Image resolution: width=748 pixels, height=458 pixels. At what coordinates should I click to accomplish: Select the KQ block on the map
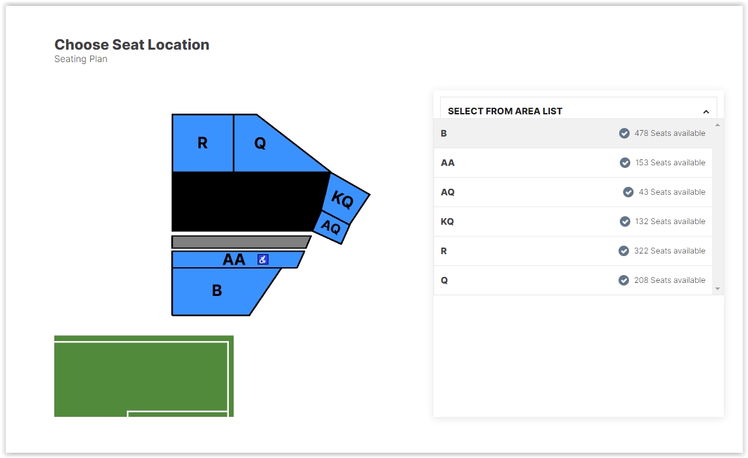[x=345, y=199]
